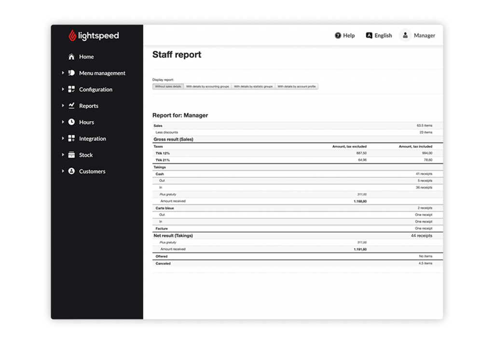Screen dimensions: 494x346
Task: Enable details by accounting groups view
Action: point(209,86)
